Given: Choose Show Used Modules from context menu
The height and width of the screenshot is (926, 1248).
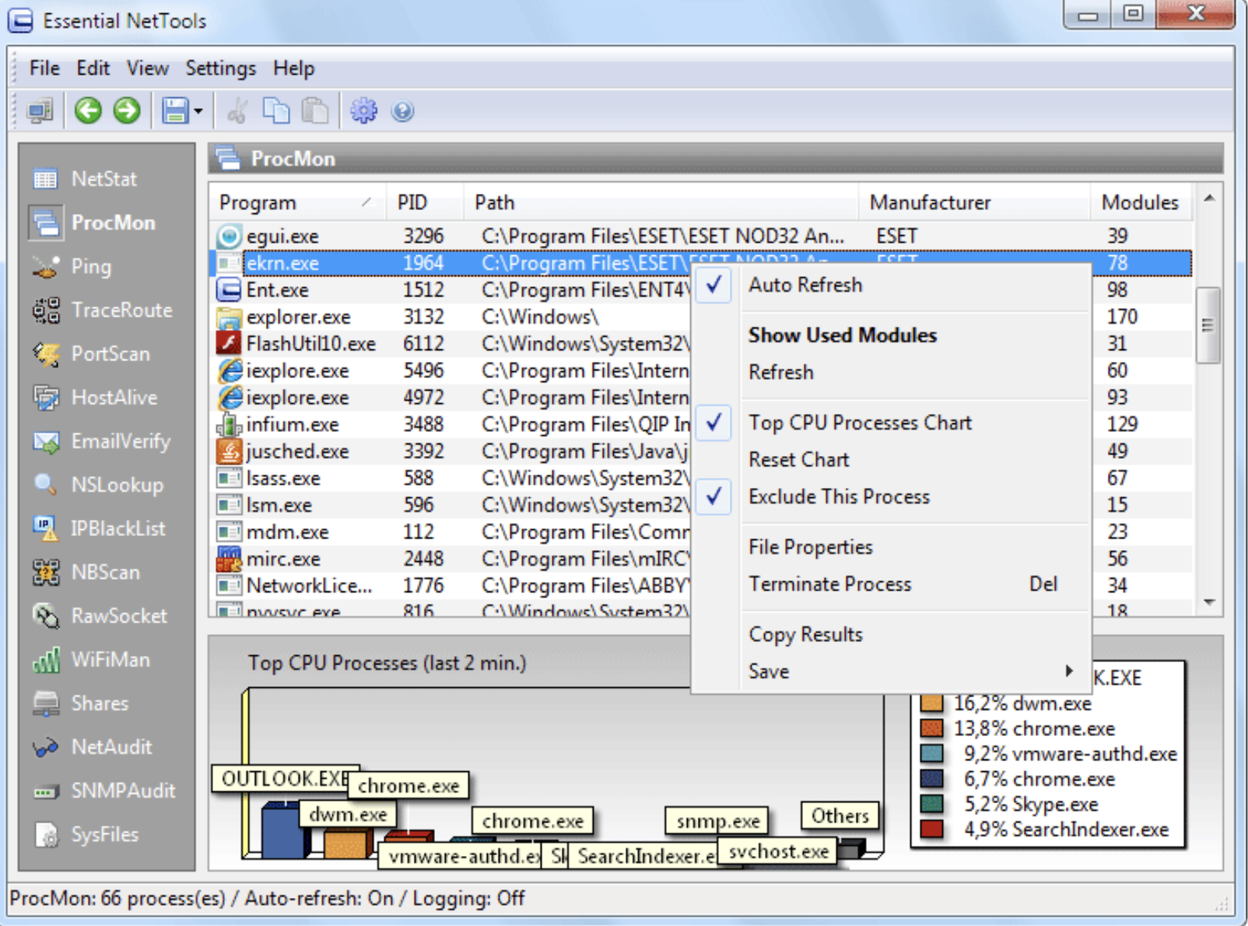Looking at the screenshot, I should coord(889,335).
